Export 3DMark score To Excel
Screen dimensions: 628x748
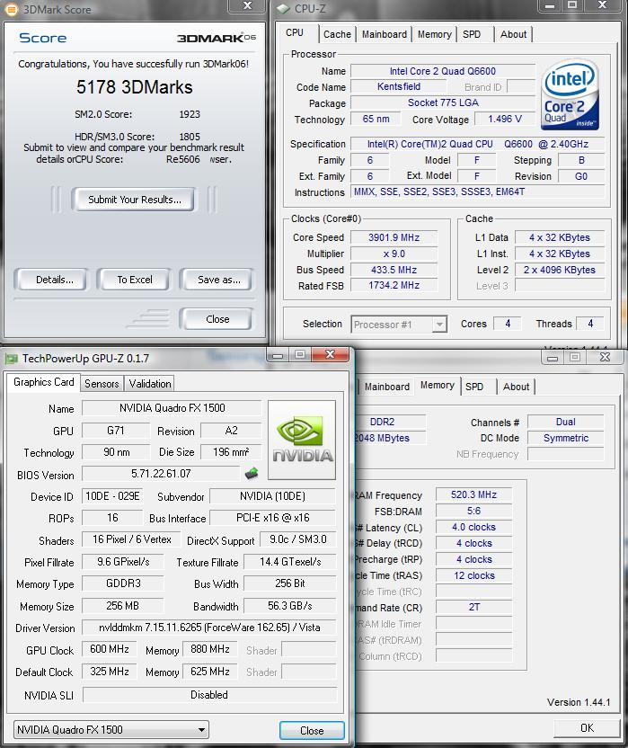tap(134, 280)
